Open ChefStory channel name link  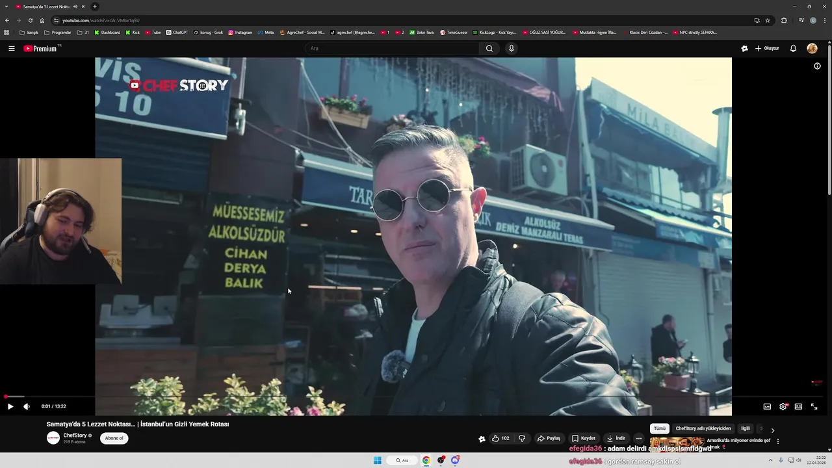(75, 435)
